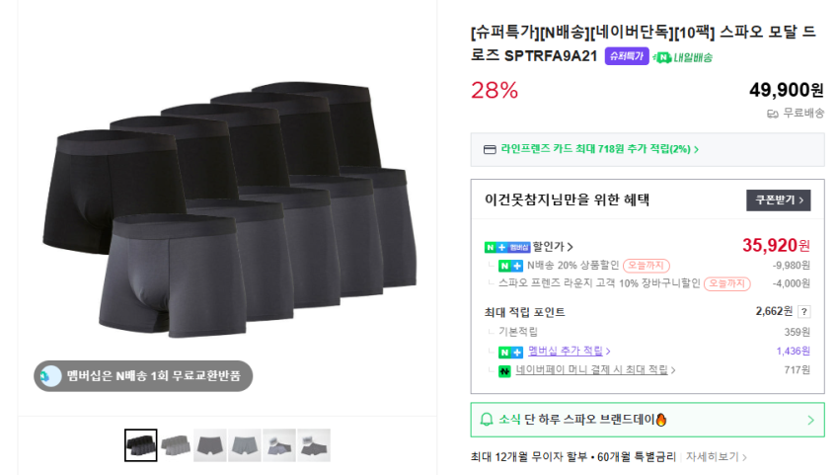Select the first black boxer pack thumbnail
The image size is (838, 475).
(141, 445)
